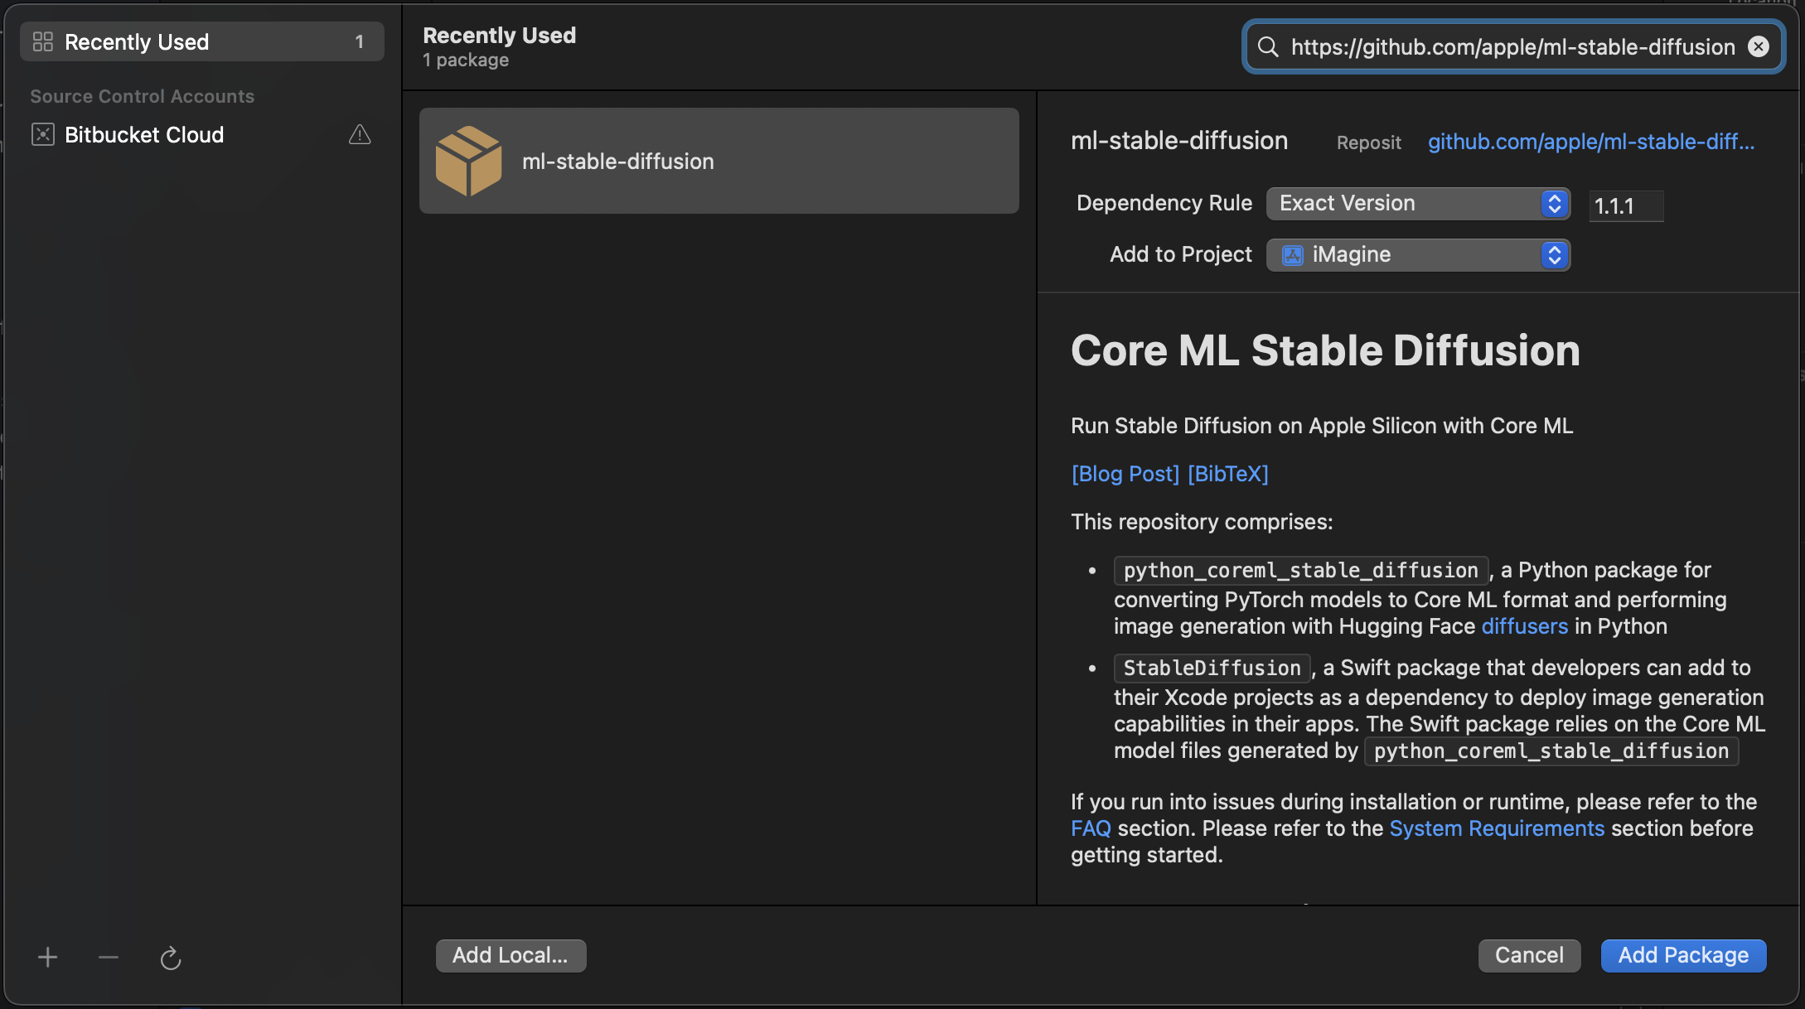This screenshot has height=1009, width=1805.
Task: Click the 1 package subtitle
Action: tap(466, 60)
